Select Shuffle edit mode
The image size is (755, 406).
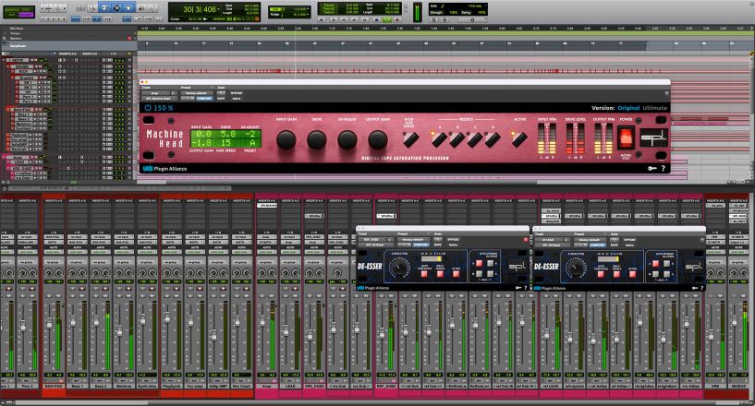point(10,10)
